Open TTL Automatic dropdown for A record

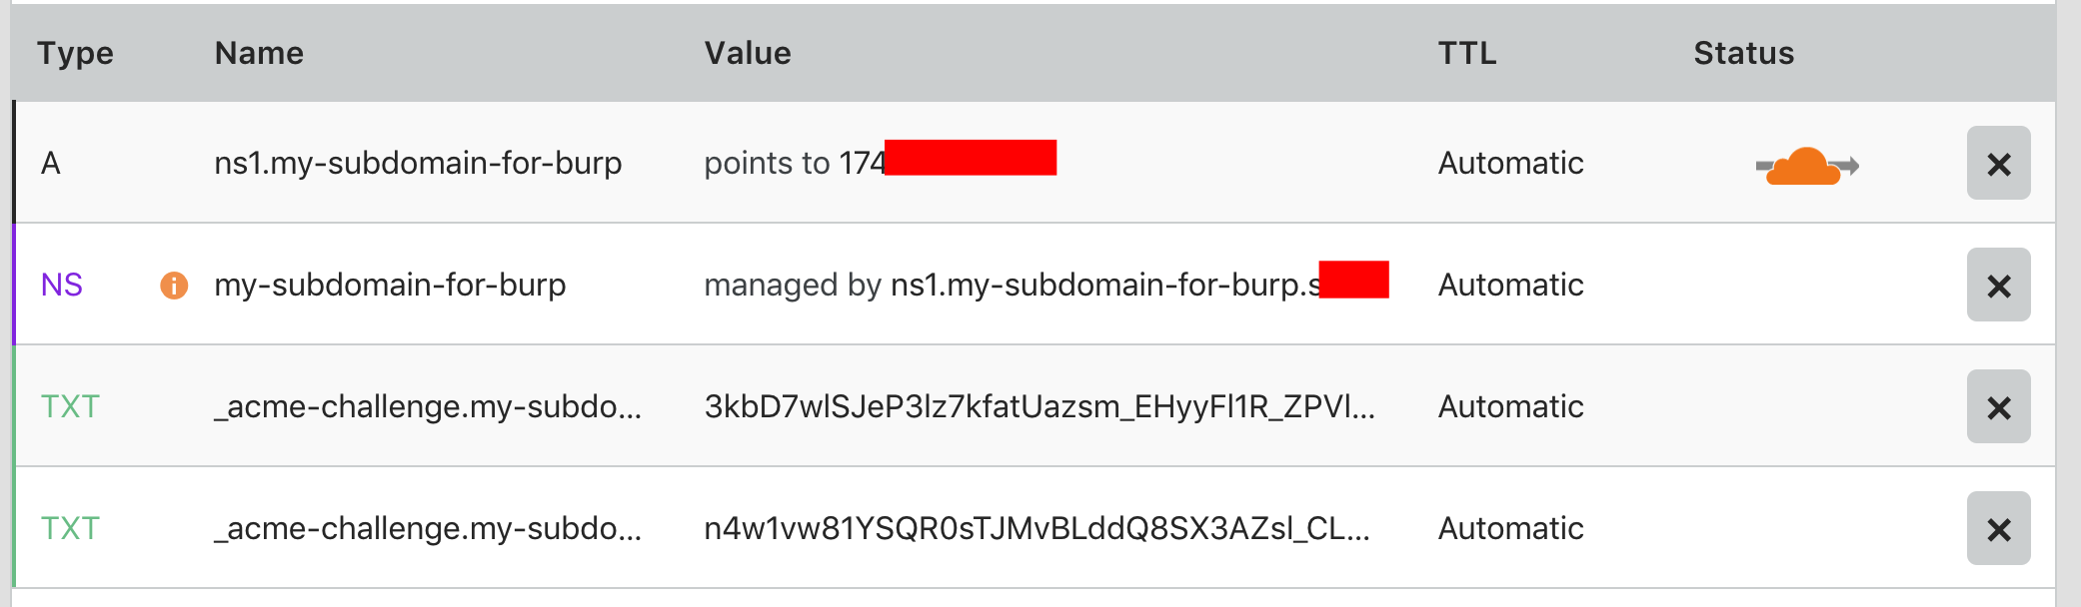[x=1510, y=163]
